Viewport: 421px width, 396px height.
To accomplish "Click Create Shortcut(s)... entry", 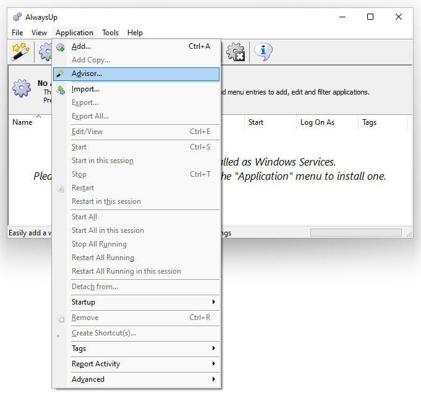I will [x=137, y=333].
